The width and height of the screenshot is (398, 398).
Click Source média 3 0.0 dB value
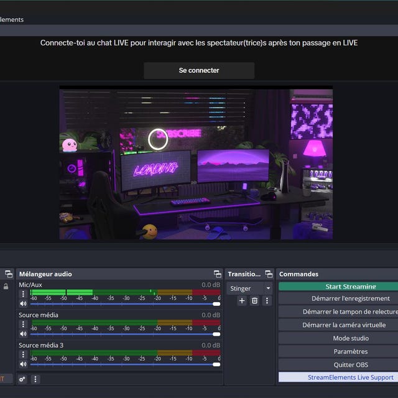(211, 345)
